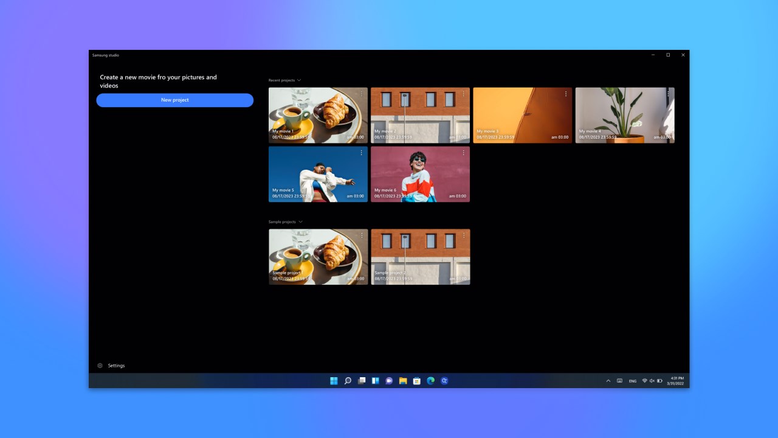The image size is (778, 438).
Task: Open My movie 2 brick building thumbnail
Action: [x=420, y=115]
